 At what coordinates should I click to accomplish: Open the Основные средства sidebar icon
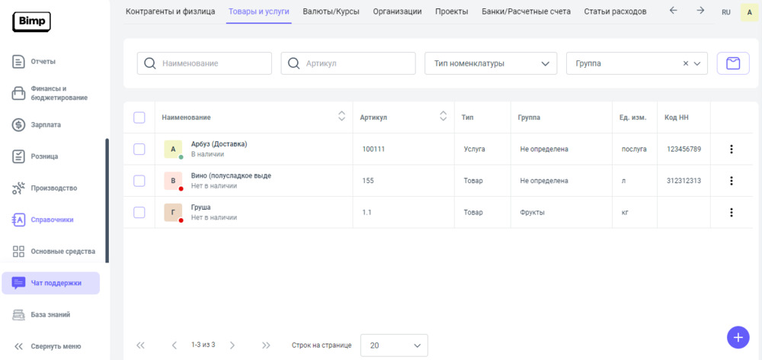(x=19, y=251)
